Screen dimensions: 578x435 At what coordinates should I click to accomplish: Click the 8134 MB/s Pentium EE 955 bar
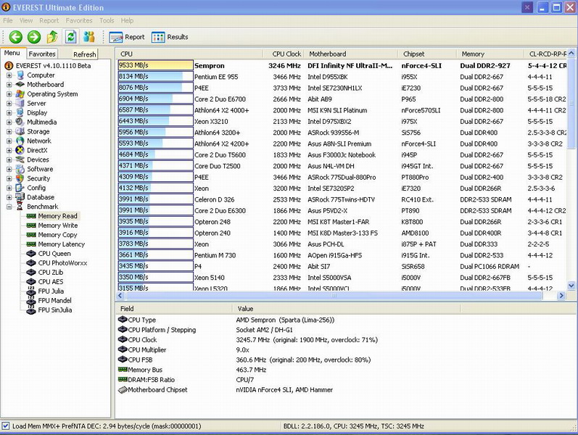[x=155, y=76]
